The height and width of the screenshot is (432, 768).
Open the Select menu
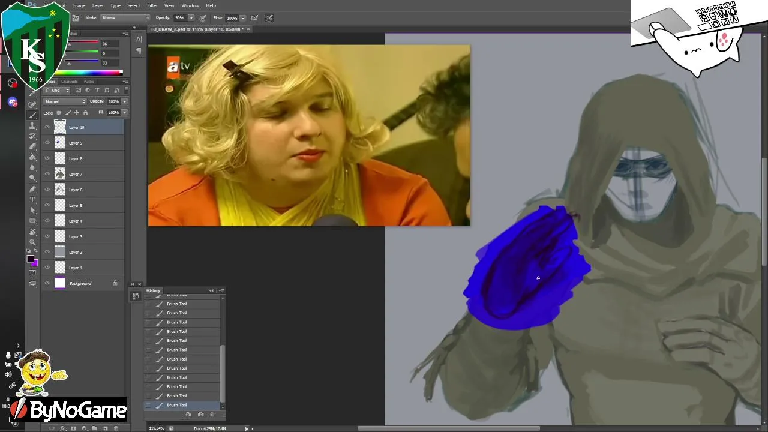[x=134, y=5]
